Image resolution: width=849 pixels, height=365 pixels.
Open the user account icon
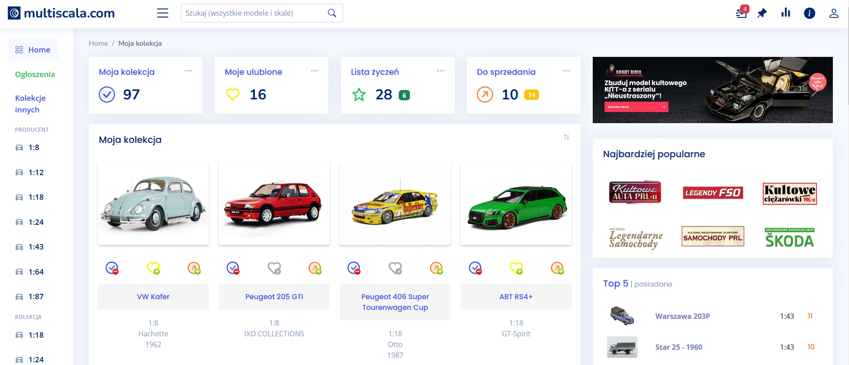834,13
